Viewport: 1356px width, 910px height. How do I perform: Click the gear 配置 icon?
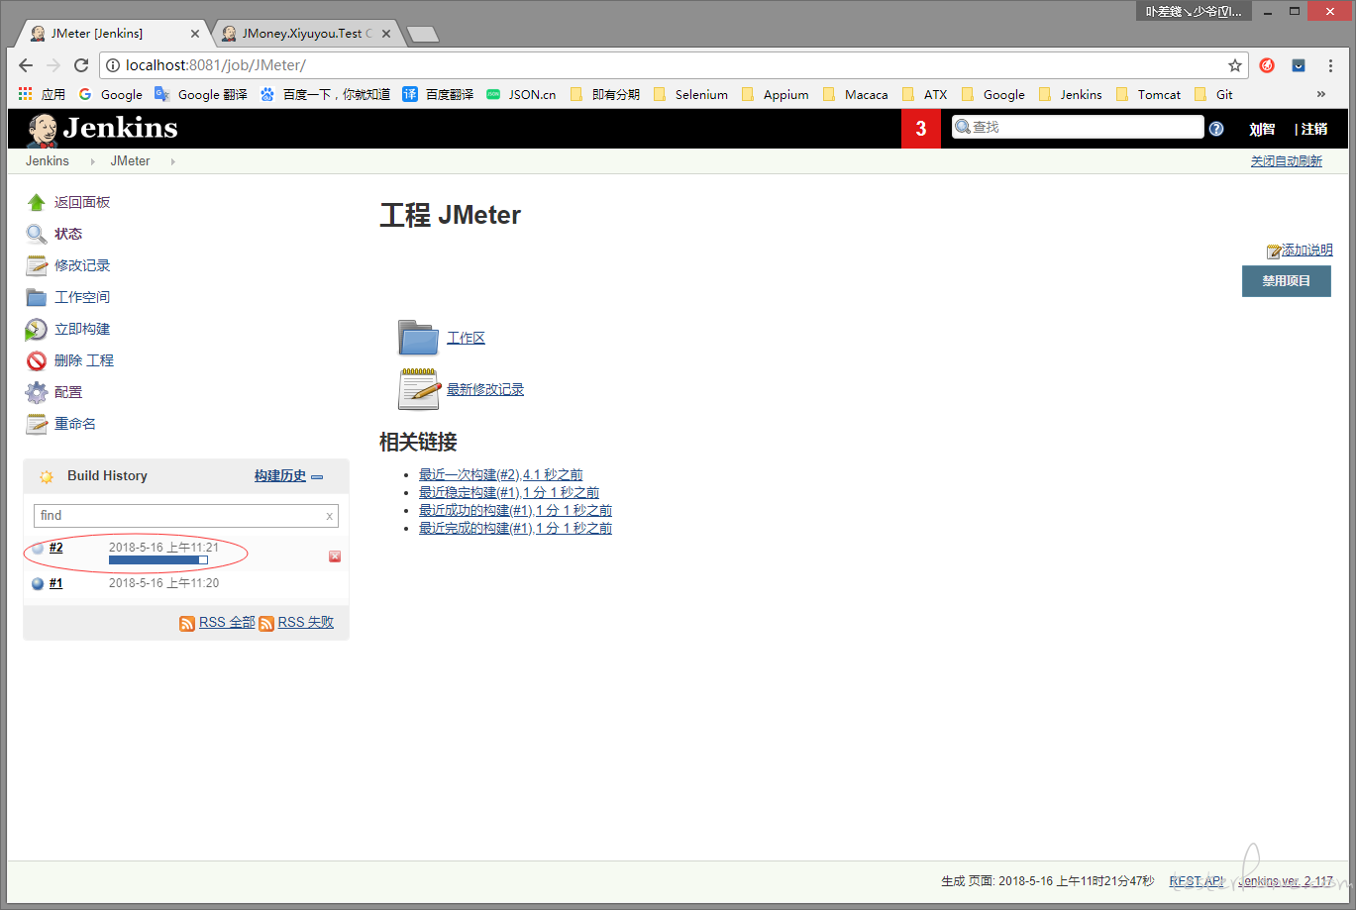[37, 392]
